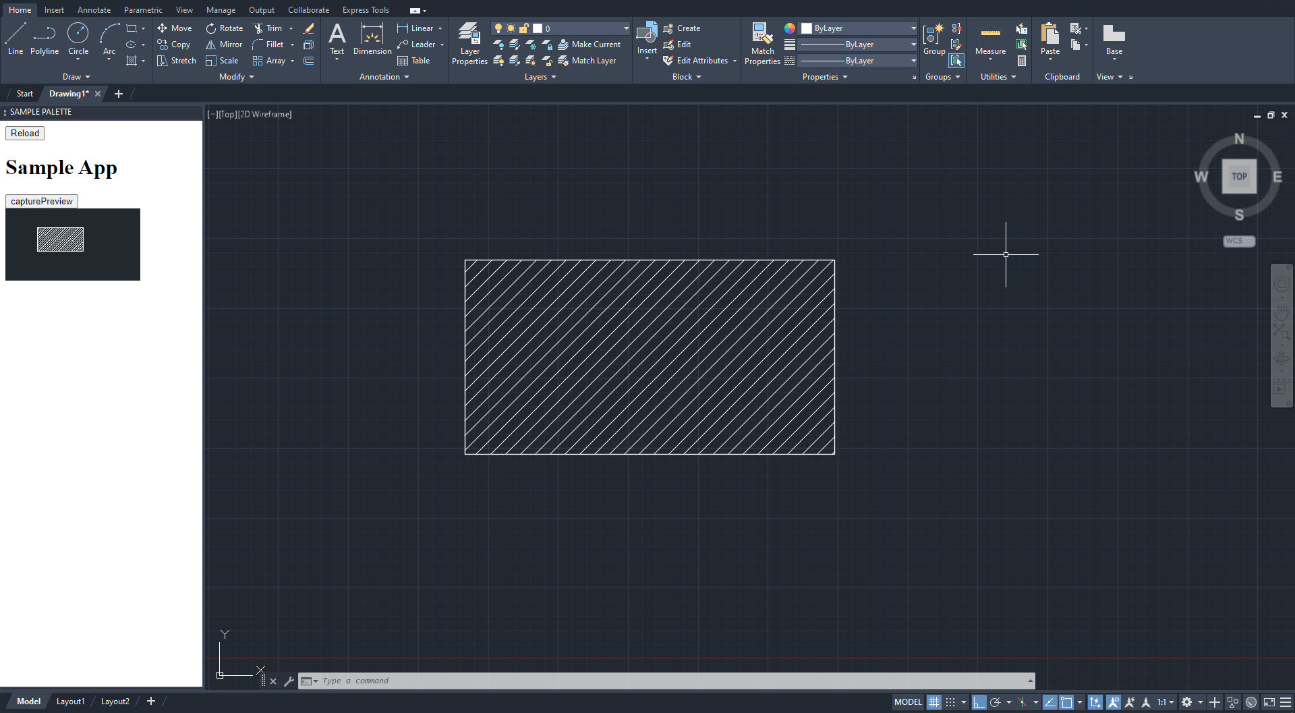Expand the Annotation panel
The width and height of the screenshot is (1295, 713).
click(384, 77)
